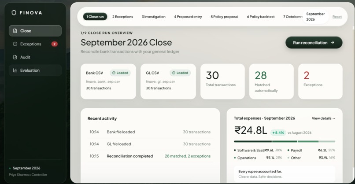Click the Bank CSV file card
Image resolution: width=355 pixels, height=184 pixels.
coord(108,81)
